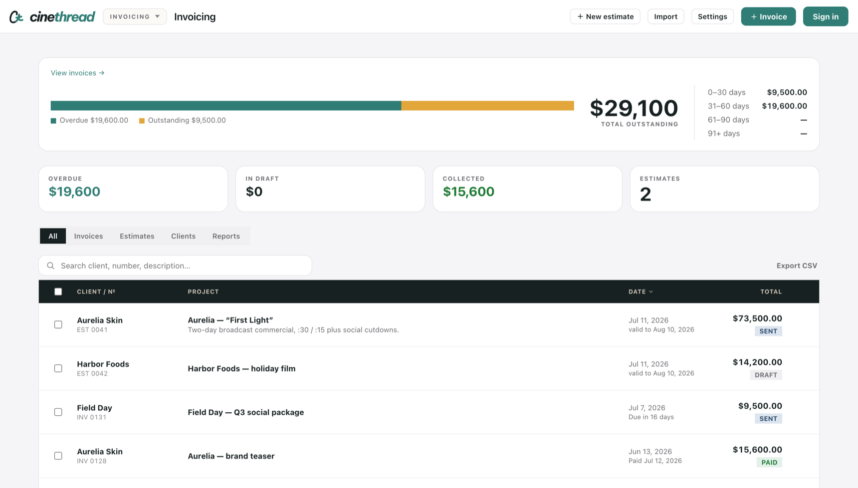Open the IN DRAFT $0 card

click(x=330, y=189)
